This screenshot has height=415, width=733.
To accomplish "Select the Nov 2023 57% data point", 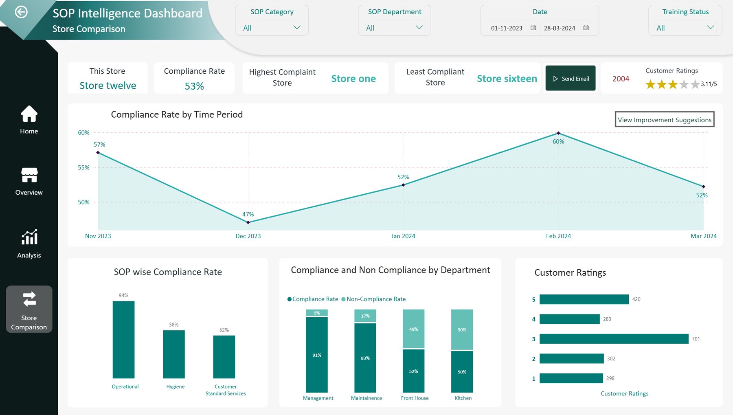I will coord(98,153).
